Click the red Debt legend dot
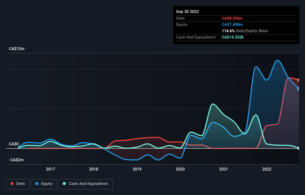The height and width of the screenshot is (195, 305). (12, 184)
